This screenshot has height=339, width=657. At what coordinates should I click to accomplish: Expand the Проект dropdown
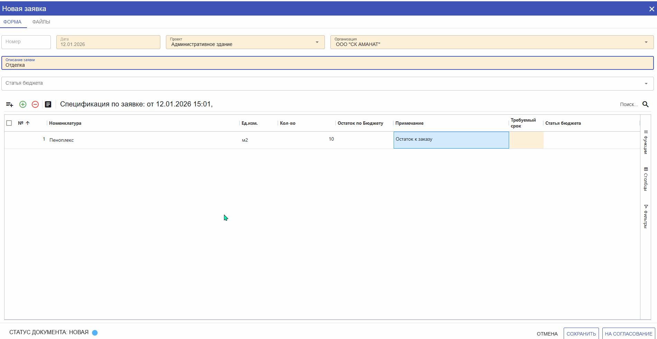pos(317,42)
